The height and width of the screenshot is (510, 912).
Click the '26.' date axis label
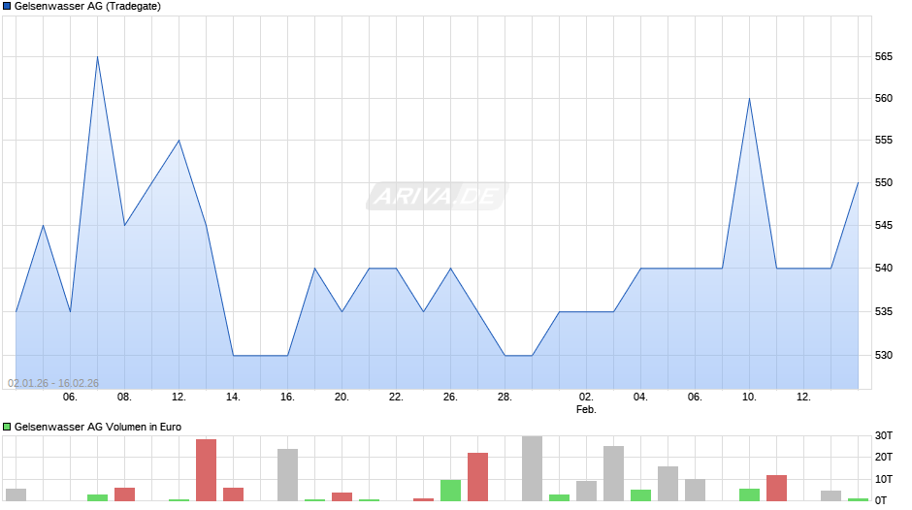tap(450, 398)
